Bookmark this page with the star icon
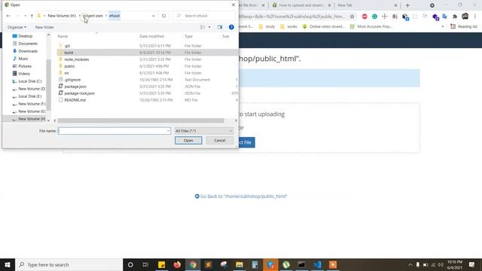 [x=352, y=17]
